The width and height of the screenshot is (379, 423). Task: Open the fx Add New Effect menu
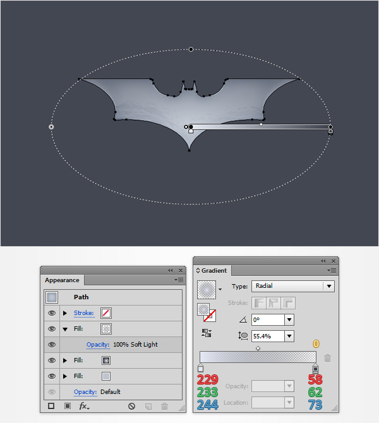(84, 406)
